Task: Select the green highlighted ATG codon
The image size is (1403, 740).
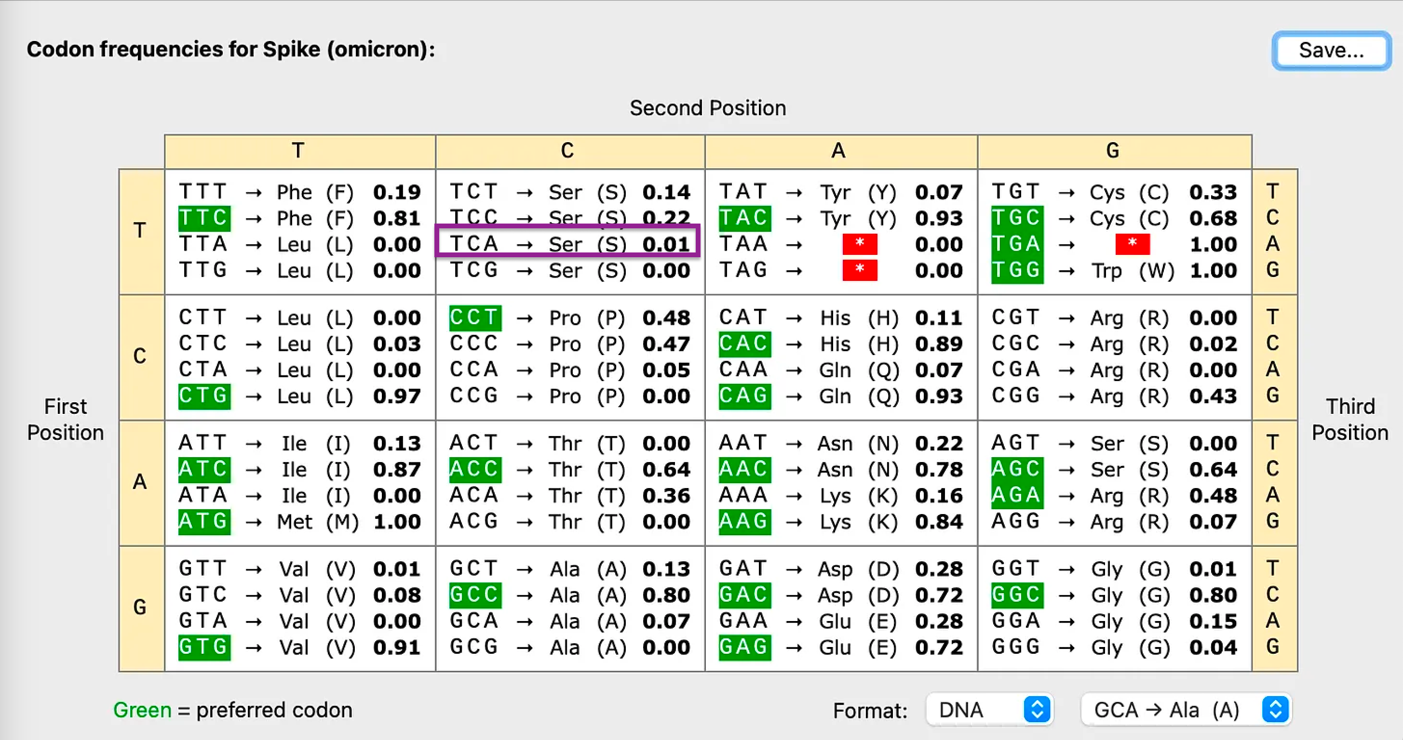Action: (x=204, y=522)
